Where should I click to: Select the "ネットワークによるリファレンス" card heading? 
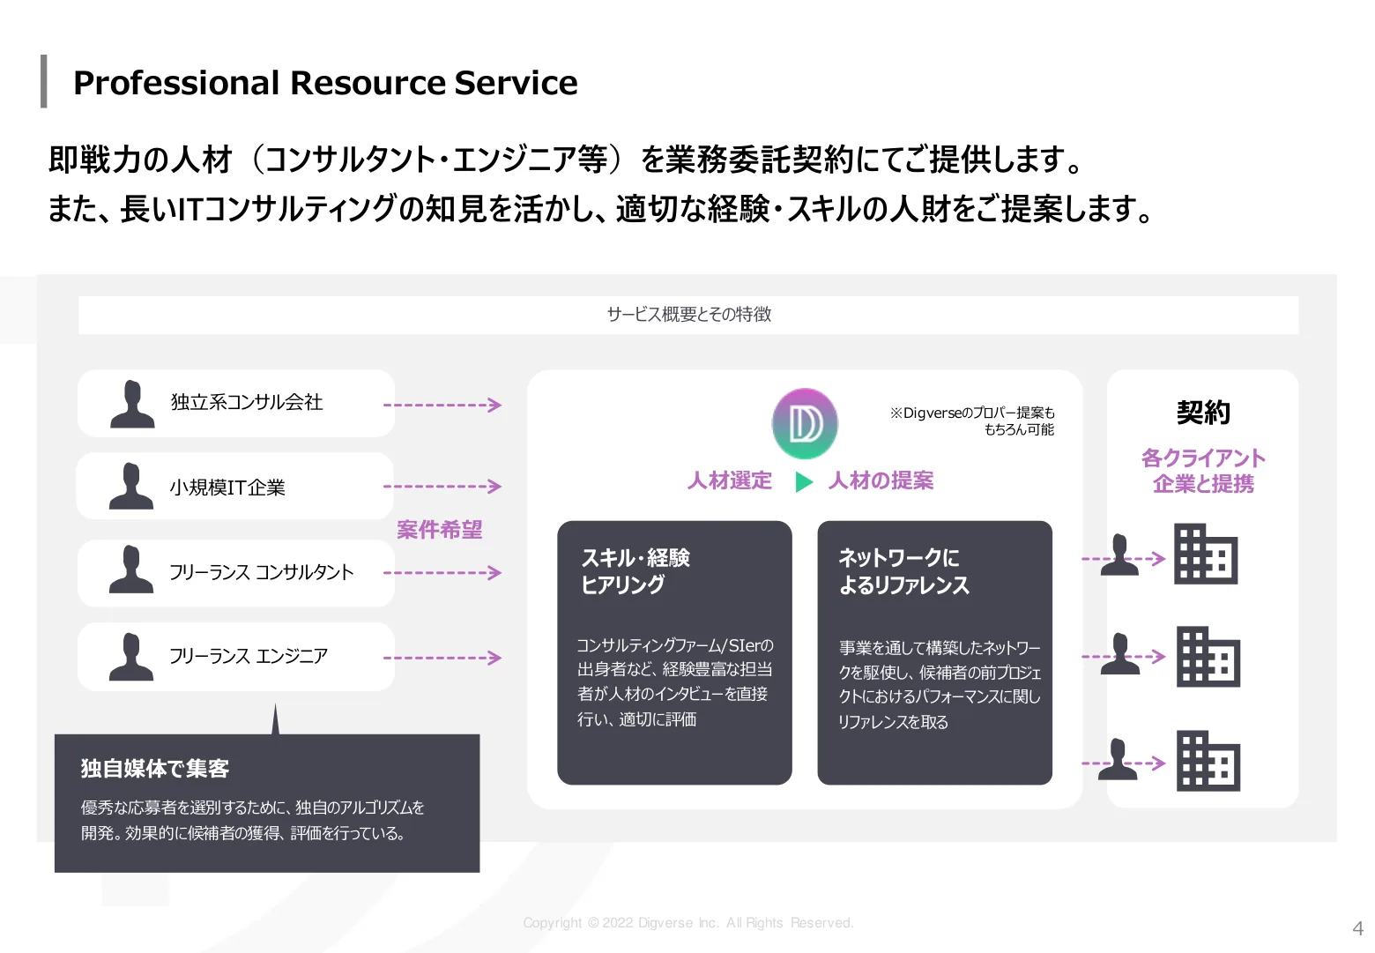click(x=903, y=571)
